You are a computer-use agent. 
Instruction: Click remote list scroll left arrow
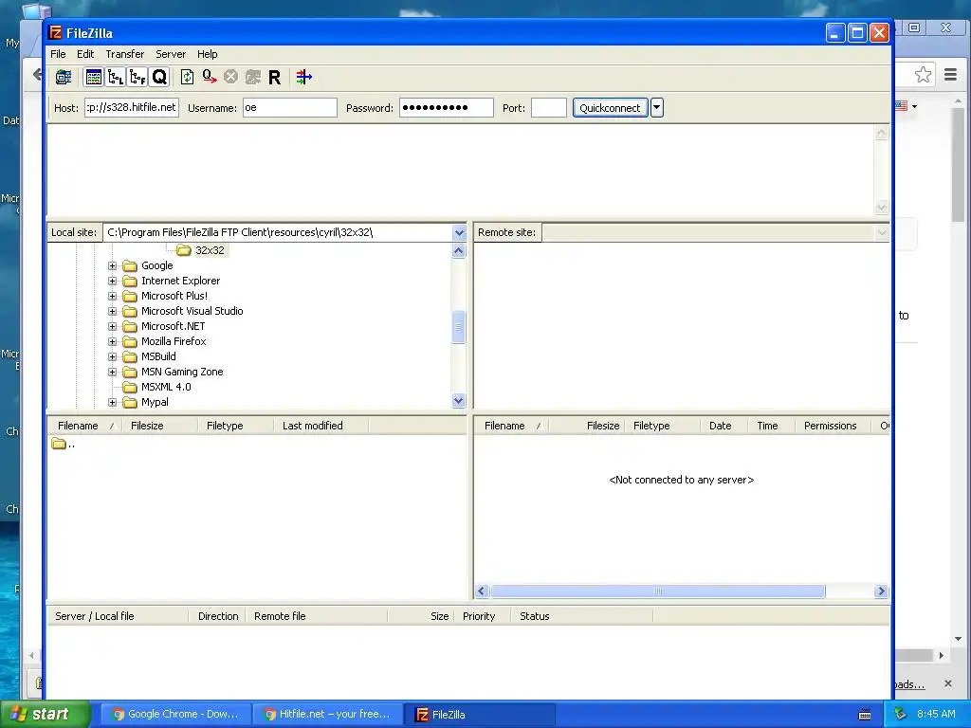pyautogui.click(x=482, y=591)
